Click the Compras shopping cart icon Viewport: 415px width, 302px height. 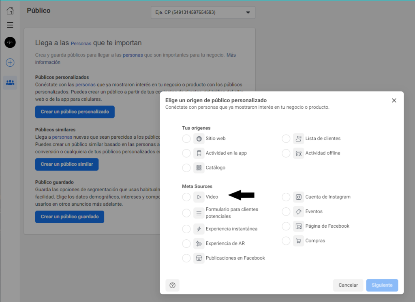coord(299,241)
